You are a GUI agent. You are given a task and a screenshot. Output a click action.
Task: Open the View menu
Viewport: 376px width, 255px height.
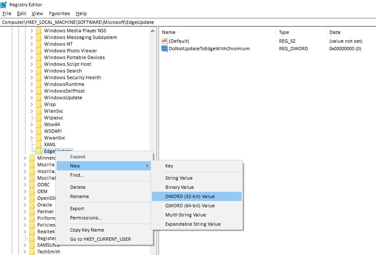(37, 14)
